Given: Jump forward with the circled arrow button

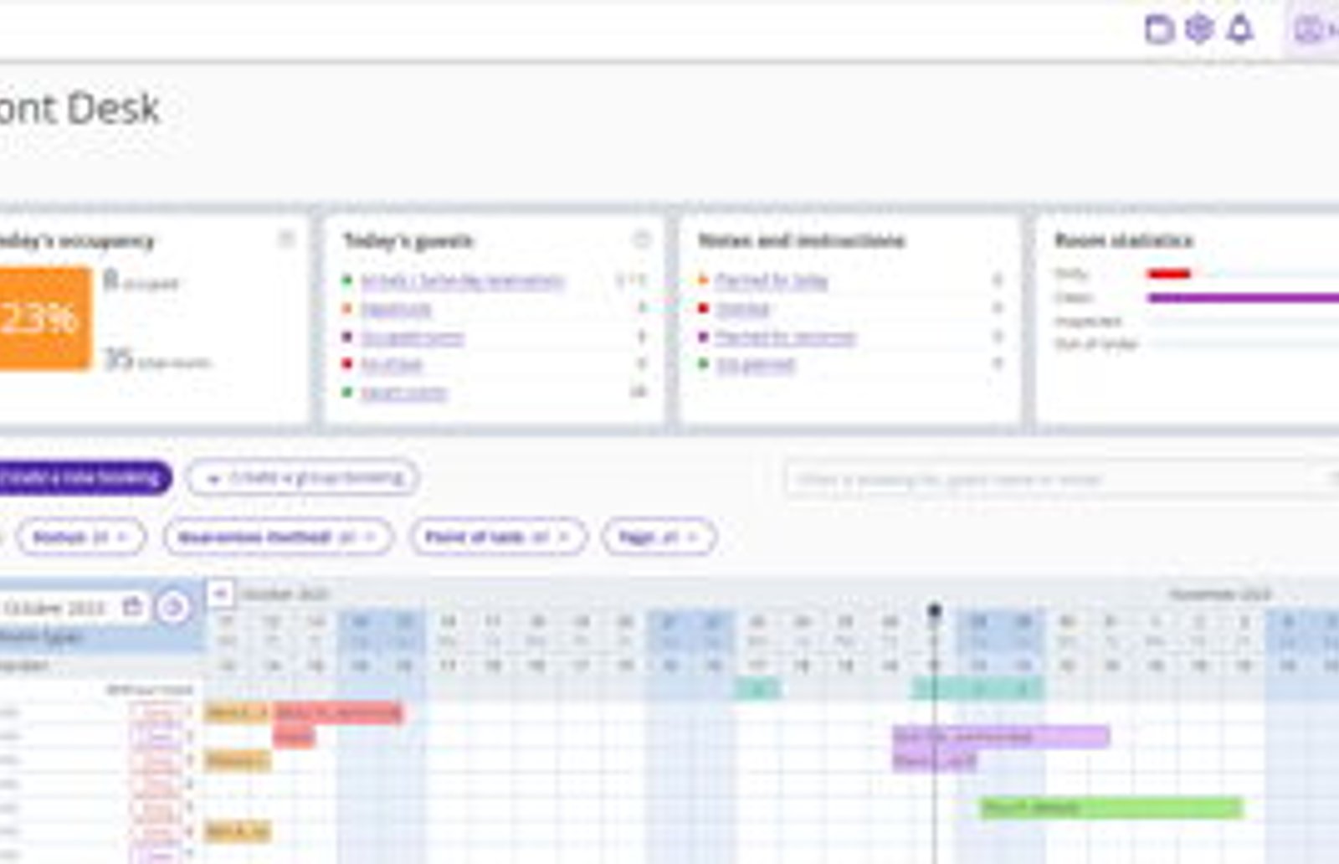Looking at the screenshot, I should [x=173, y=607].
